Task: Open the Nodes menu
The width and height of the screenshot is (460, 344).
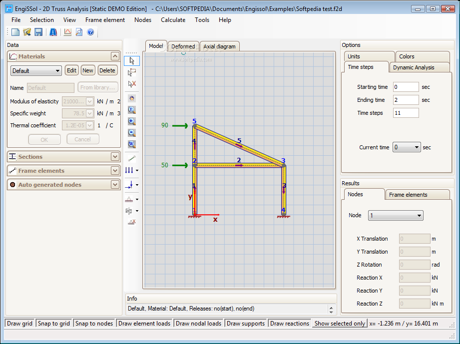Action: pos(143,20)
